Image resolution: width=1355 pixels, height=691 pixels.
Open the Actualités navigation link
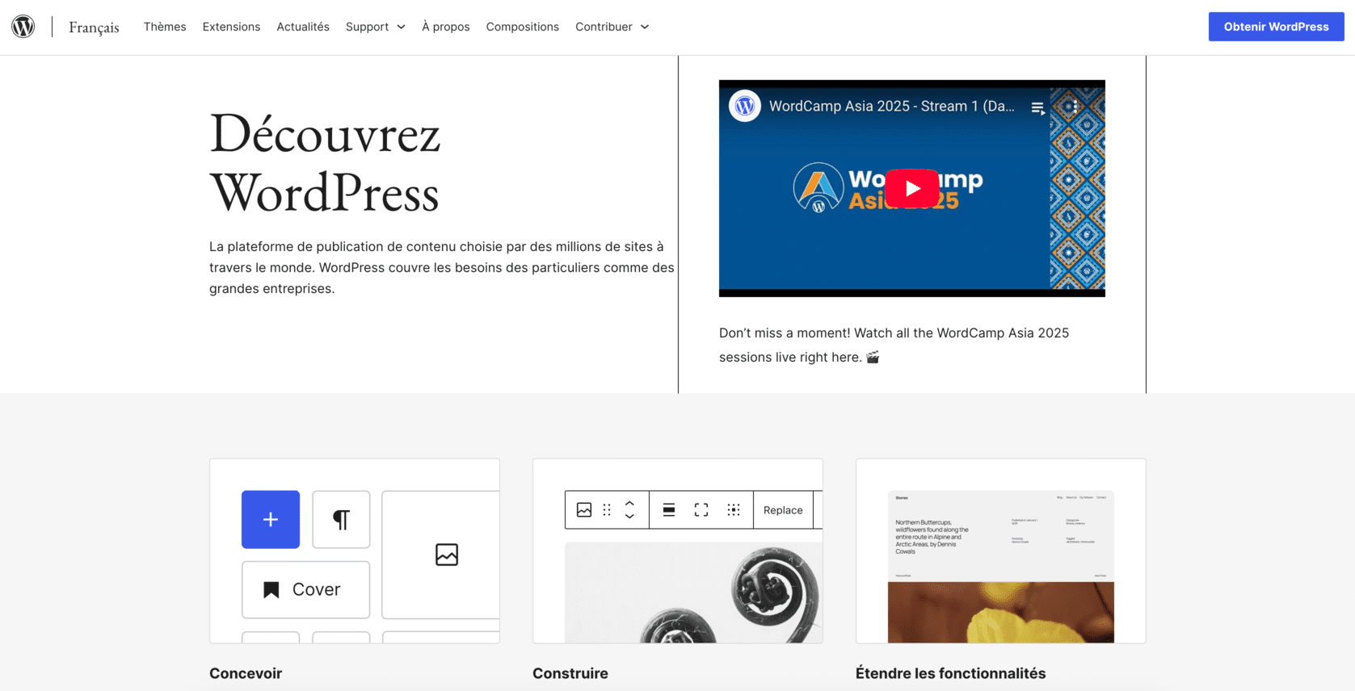(x=303, y=27)
